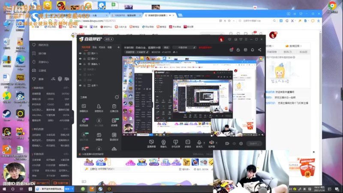Hide the 摄像头 1 source layer
The image size is (343, 193).
click(80, 64)
